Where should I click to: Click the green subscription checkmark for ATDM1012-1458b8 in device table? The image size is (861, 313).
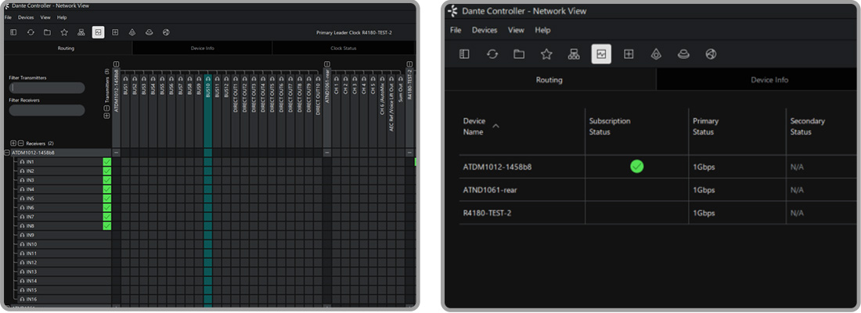coord(637,167)
